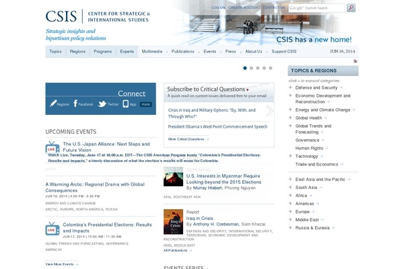Open the Topics menu
The height and width of the screenshot is (269, 404).
55,52
